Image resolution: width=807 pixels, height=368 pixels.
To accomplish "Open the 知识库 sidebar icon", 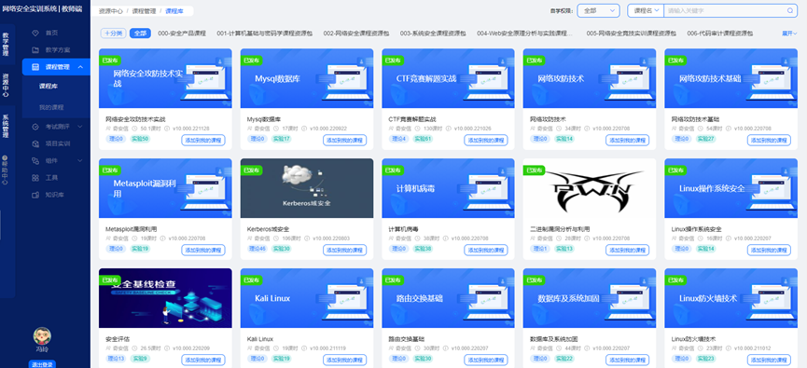I will tap(35, 195).
